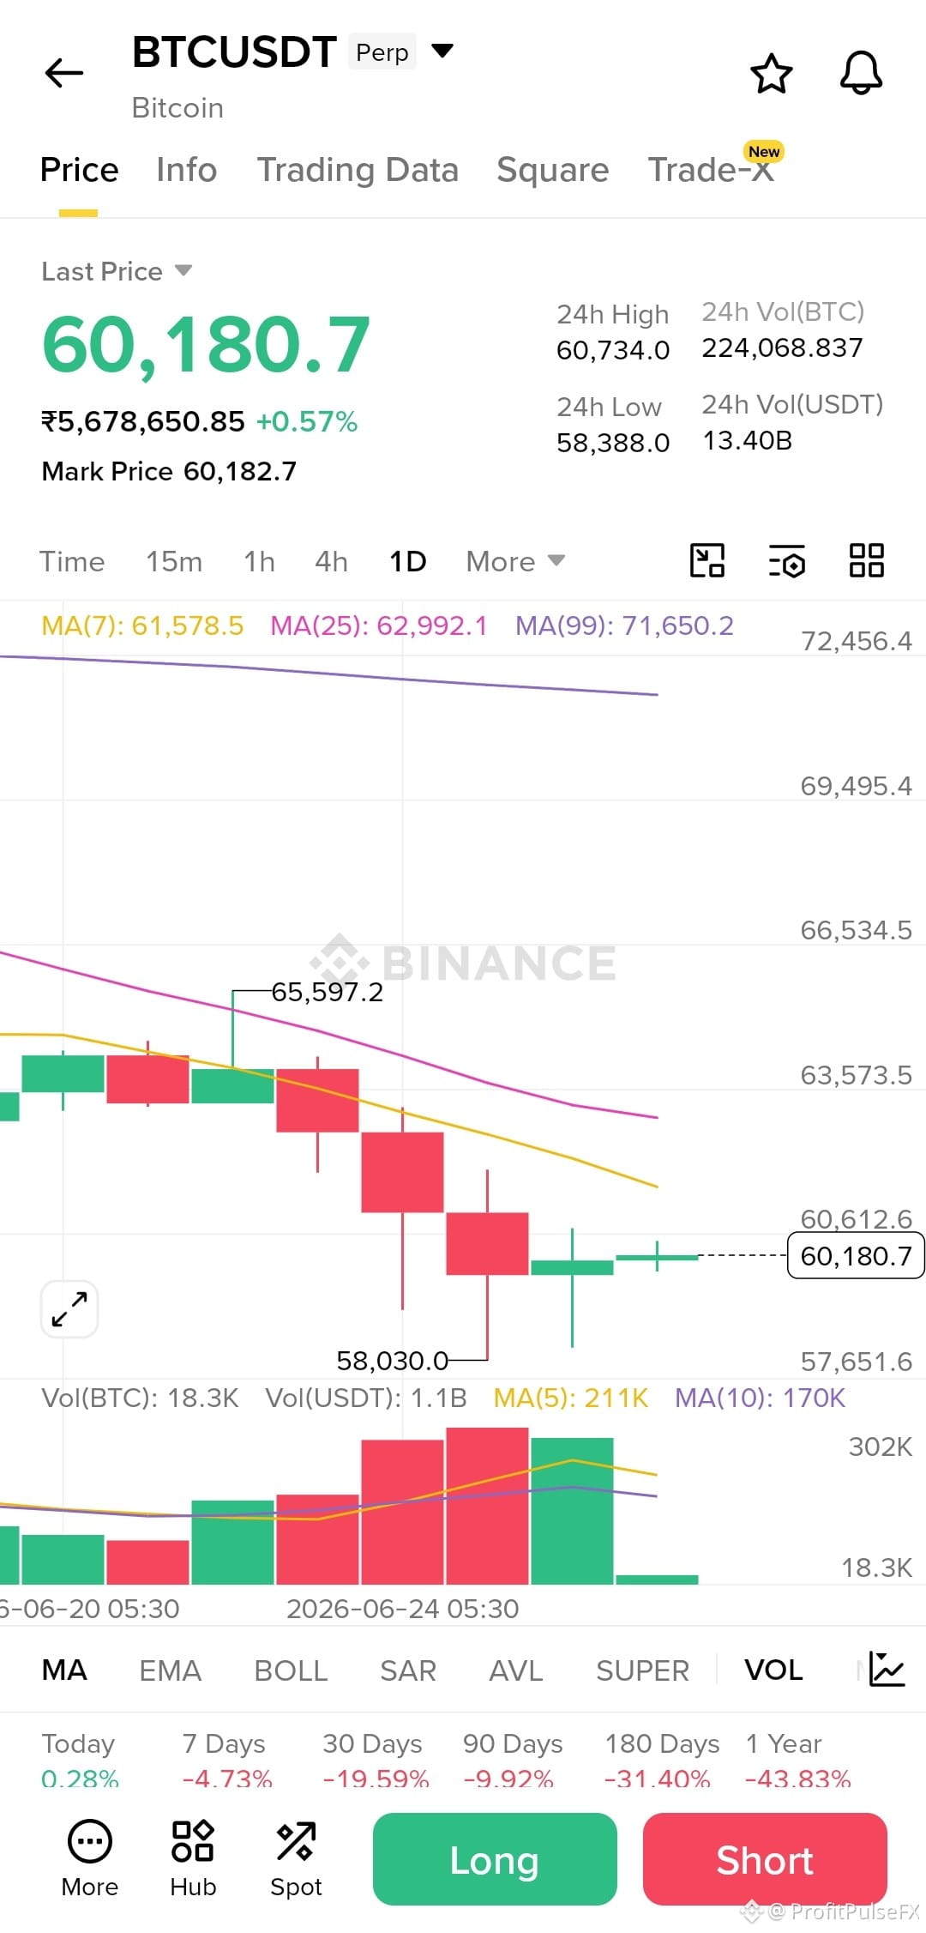
Task: Tap the Short button
Action: (x=765, y=1859)
